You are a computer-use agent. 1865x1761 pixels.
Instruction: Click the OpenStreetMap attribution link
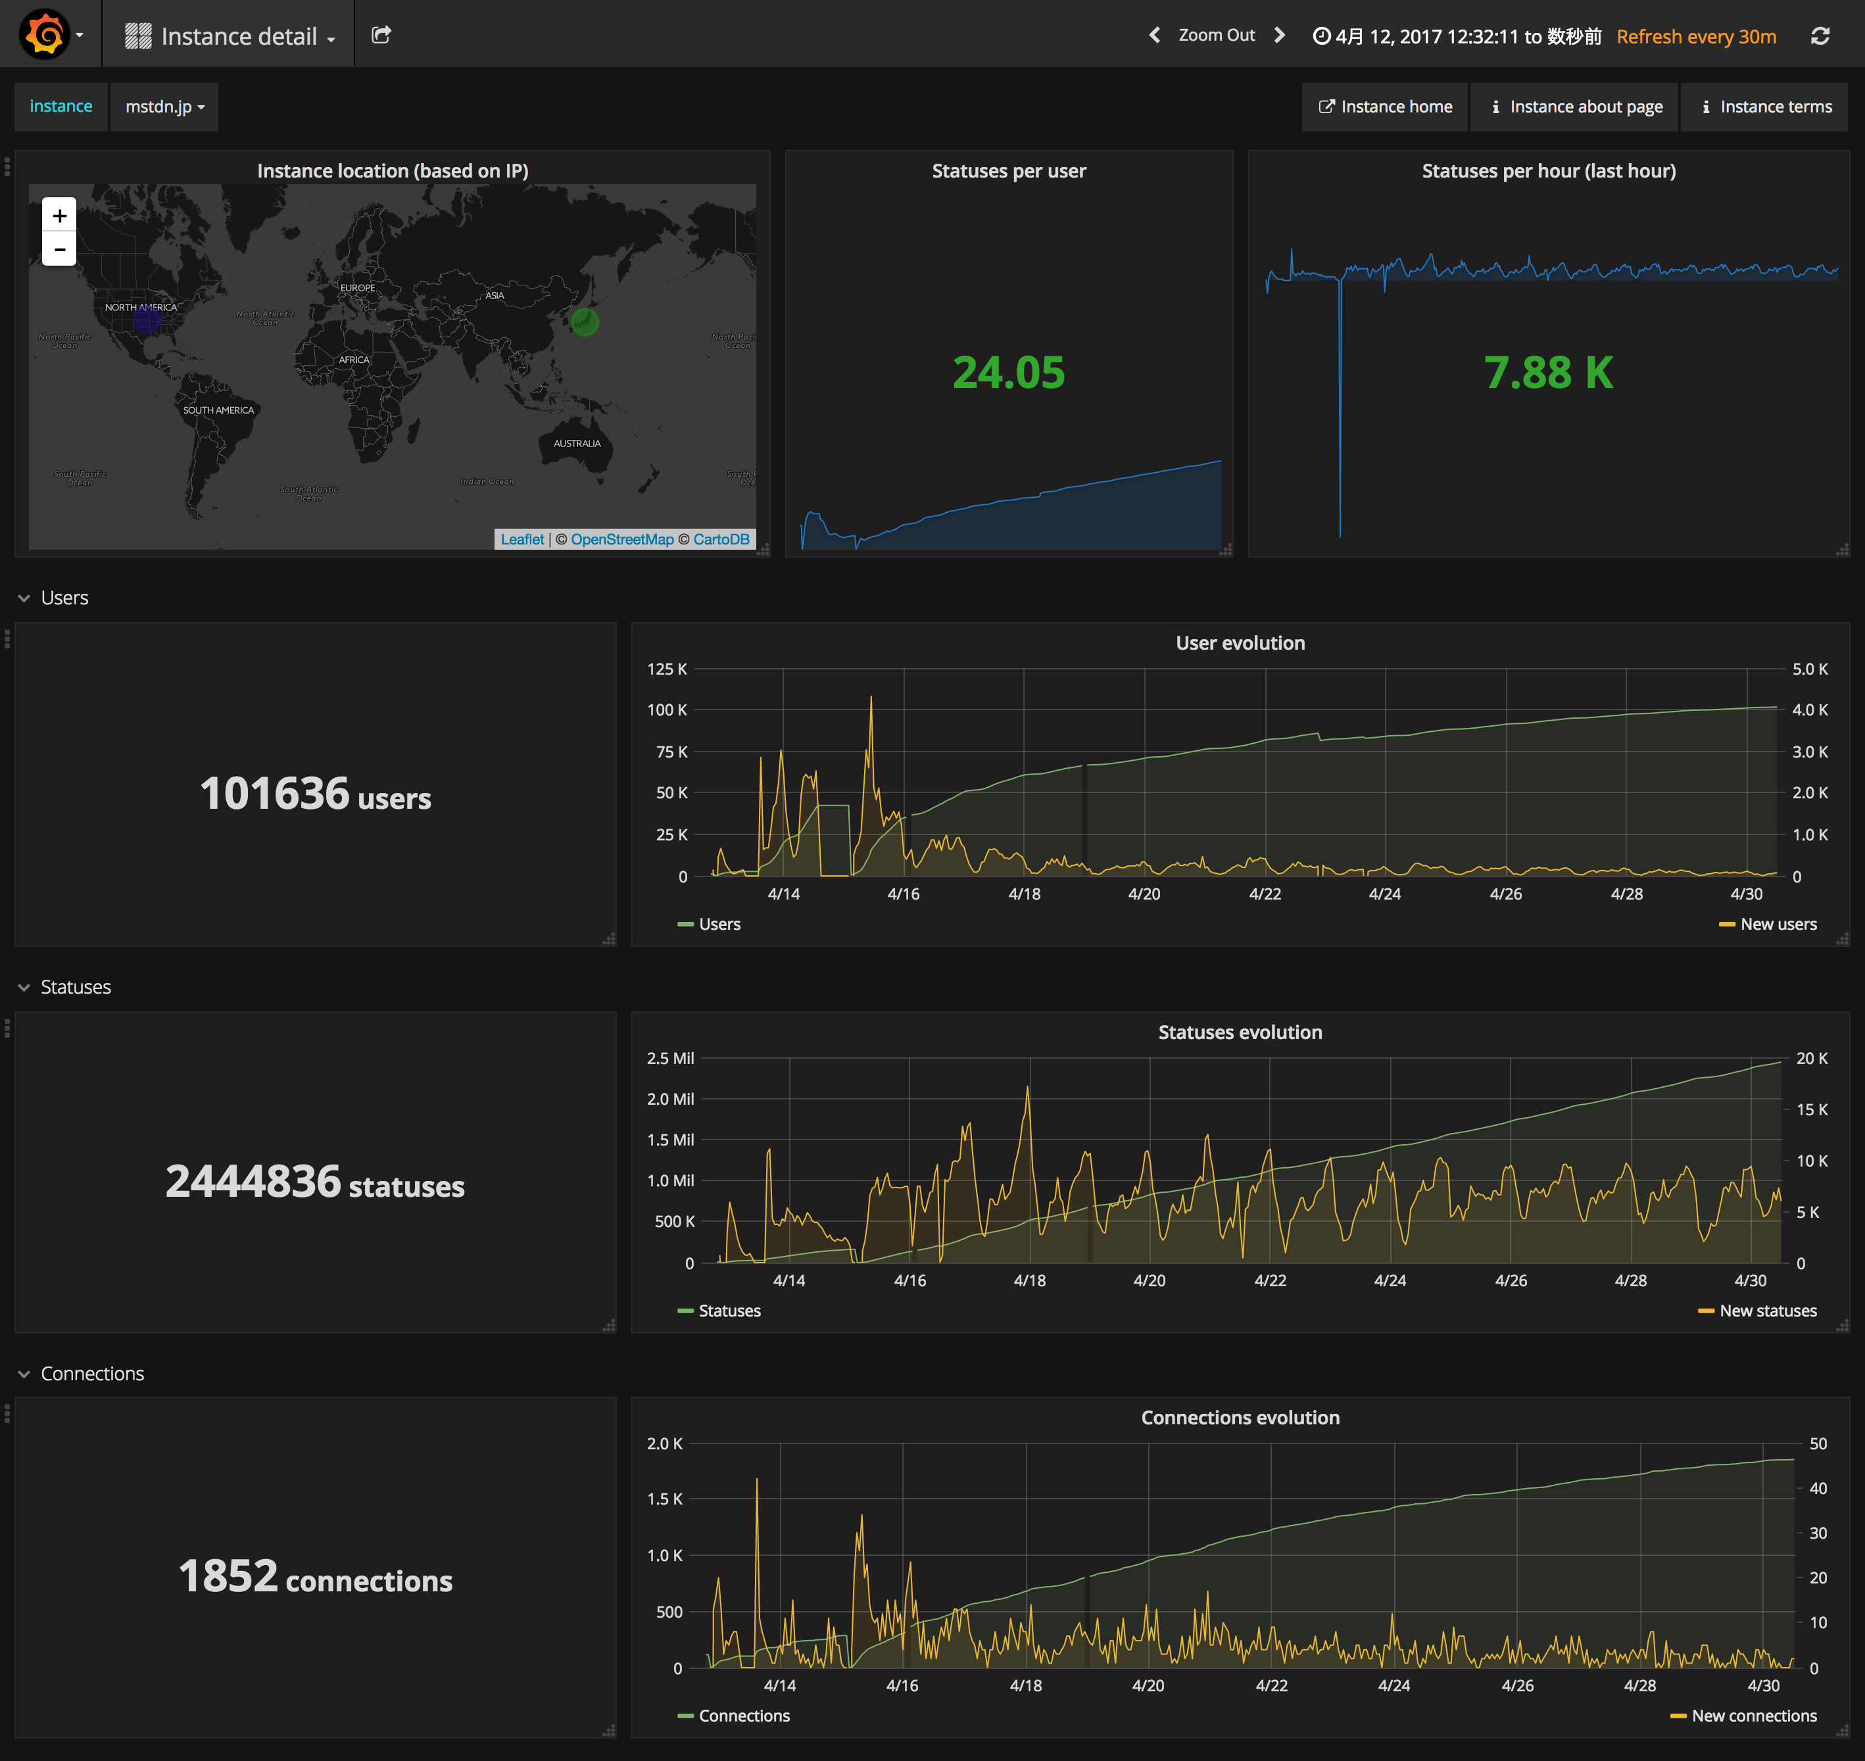click(x=622, y=539)
